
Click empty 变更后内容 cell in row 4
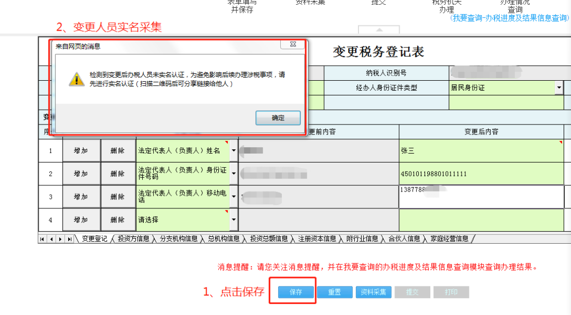(482, 219)
